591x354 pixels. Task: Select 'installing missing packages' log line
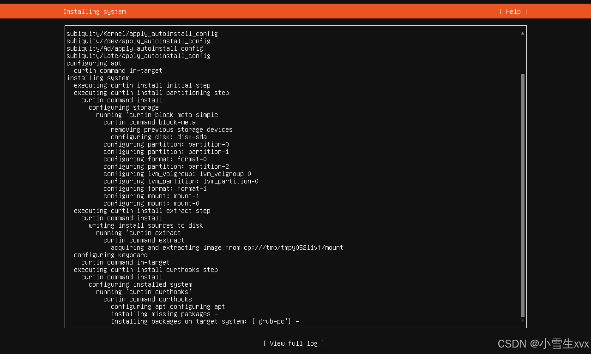pos(164,314)
